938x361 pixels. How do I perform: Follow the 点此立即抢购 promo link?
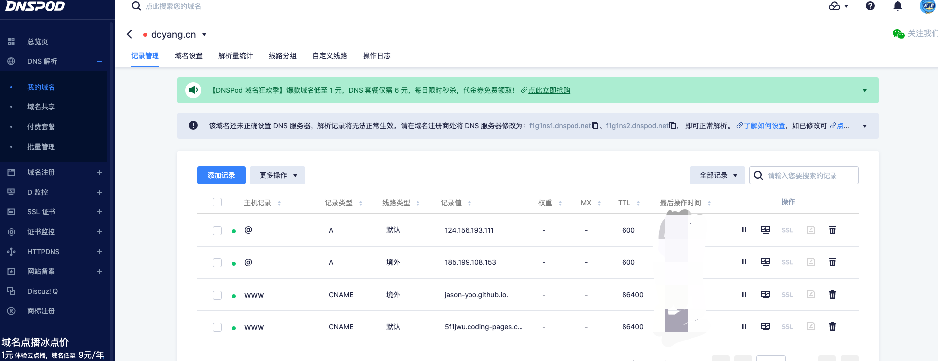tap(549, 90)
